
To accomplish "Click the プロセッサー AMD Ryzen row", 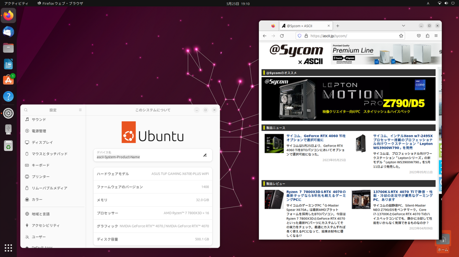I will (153, 213).
